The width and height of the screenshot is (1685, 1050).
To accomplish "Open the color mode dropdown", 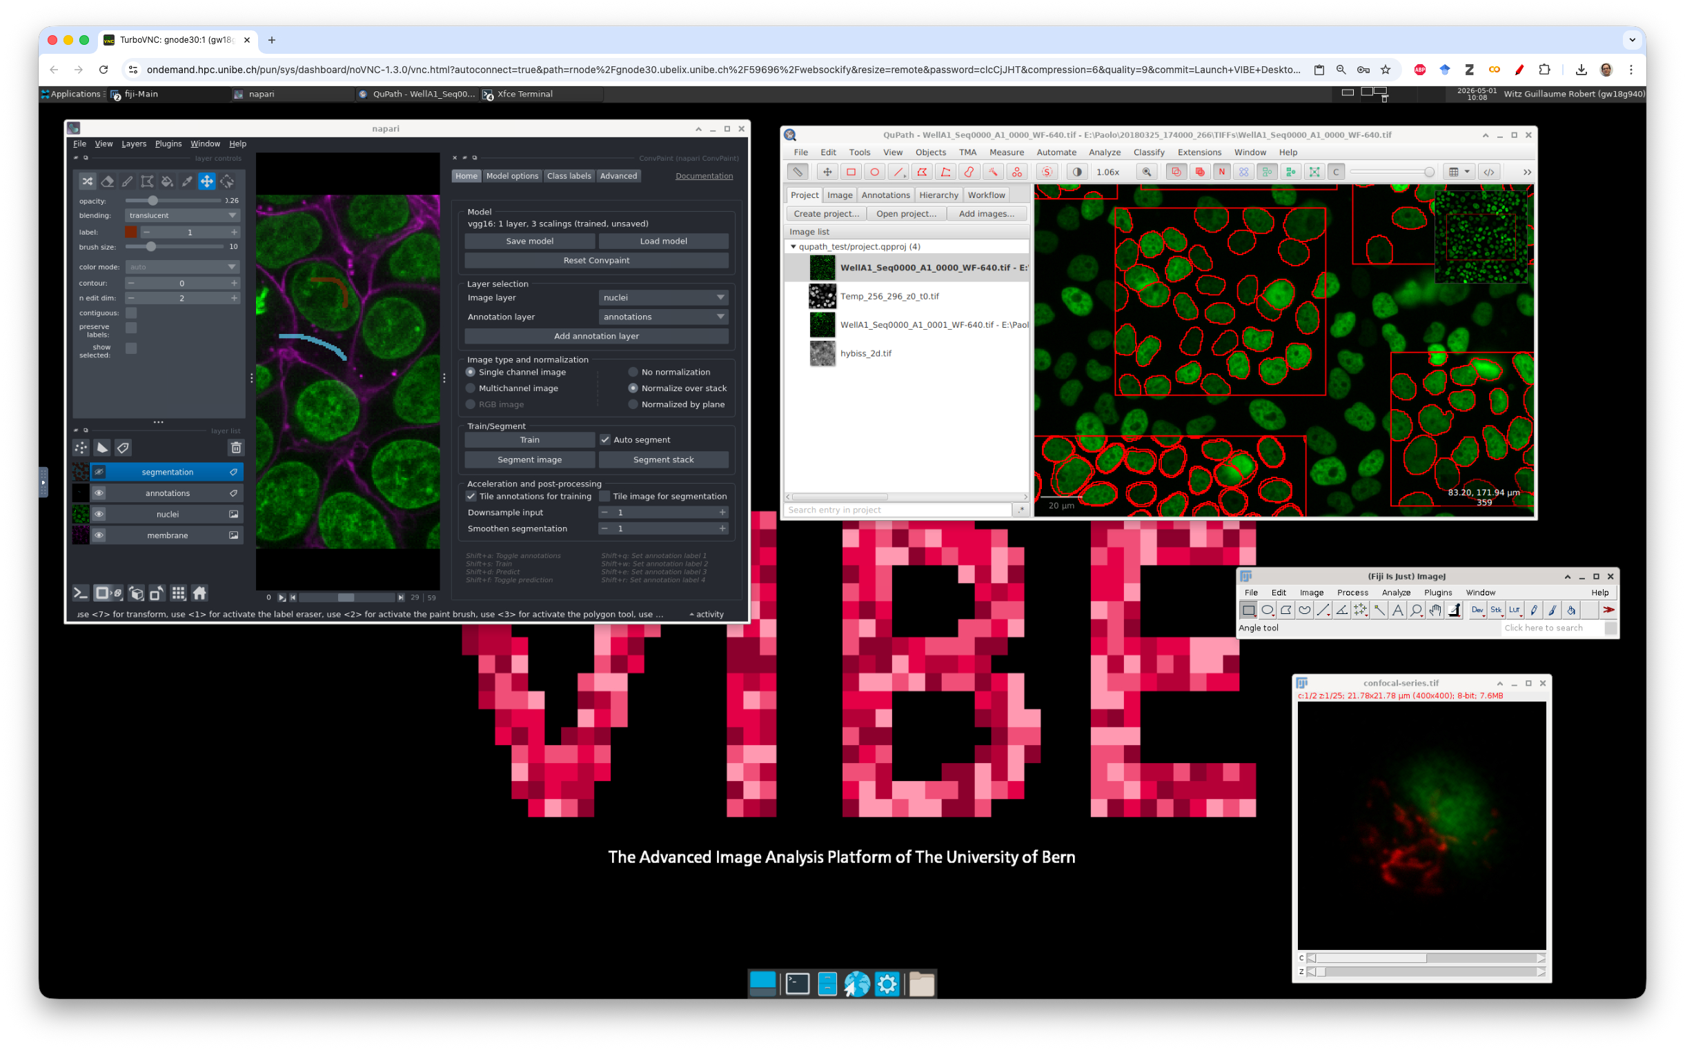I will point(183,267).
